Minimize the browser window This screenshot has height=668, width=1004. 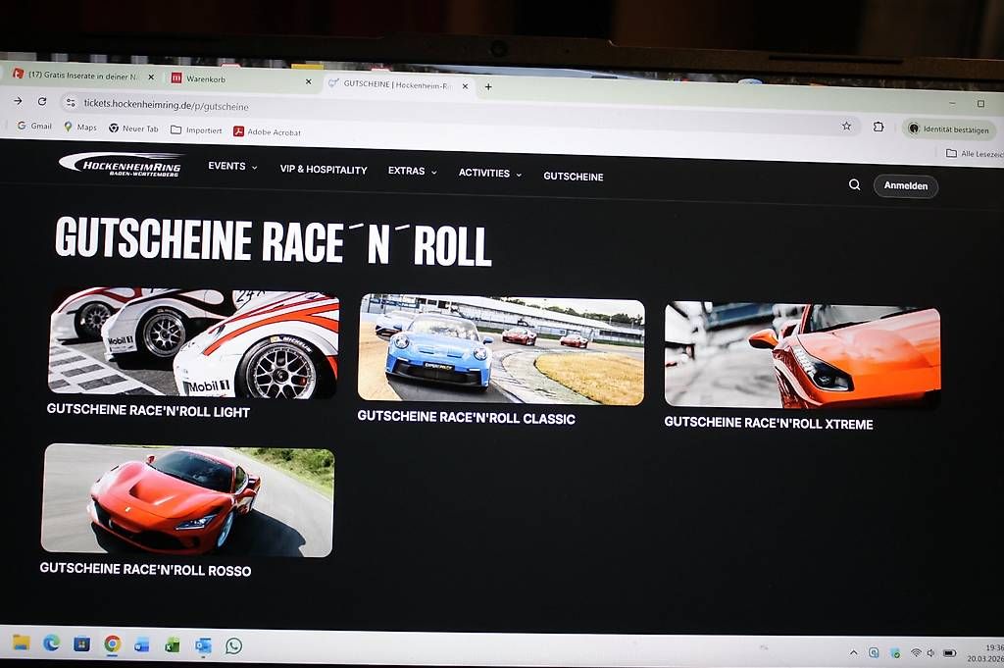pos(952,103)
